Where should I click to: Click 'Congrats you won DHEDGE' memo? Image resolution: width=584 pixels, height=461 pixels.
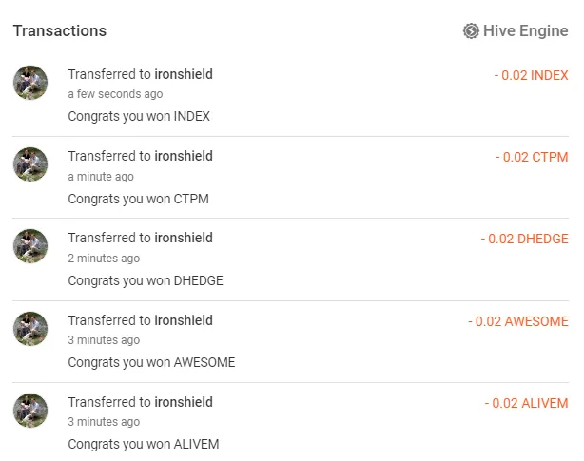(x=146, y=280)
